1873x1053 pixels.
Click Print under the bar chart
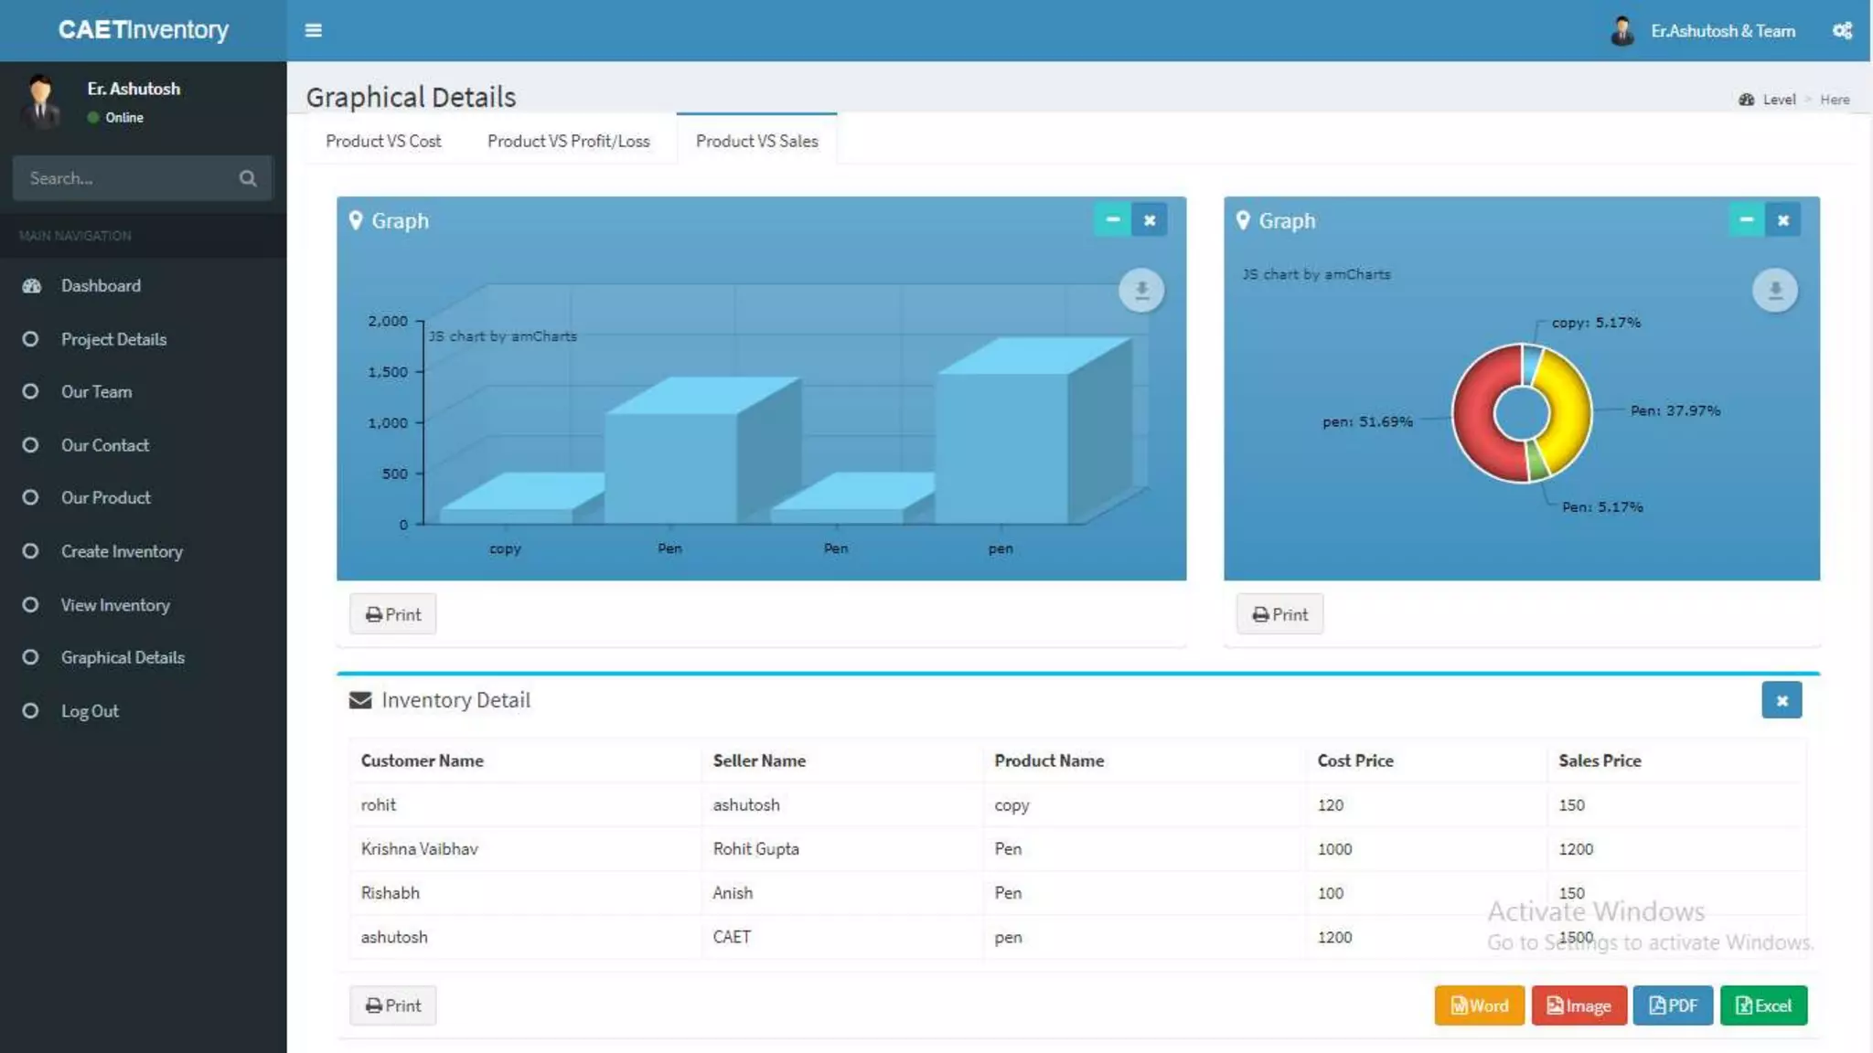coord(392,614)
